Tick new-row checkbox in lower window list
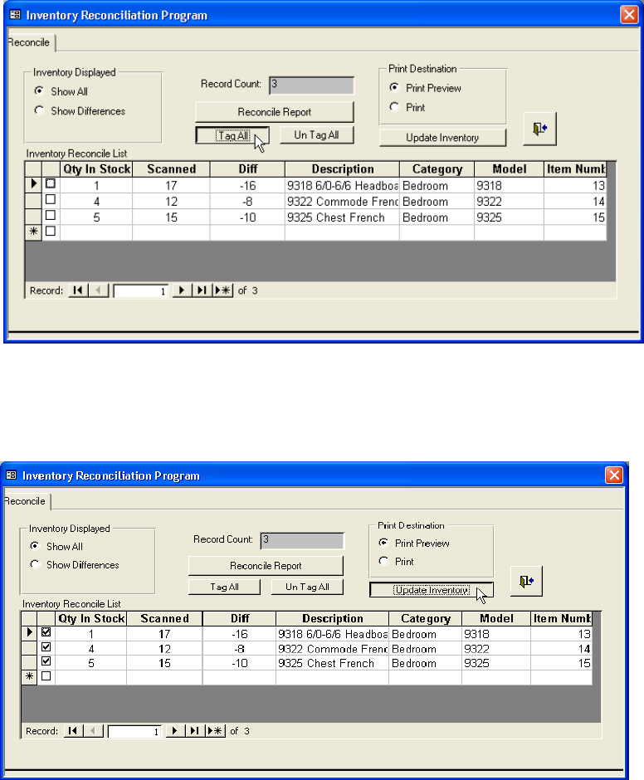 click(x=46, y=676)
